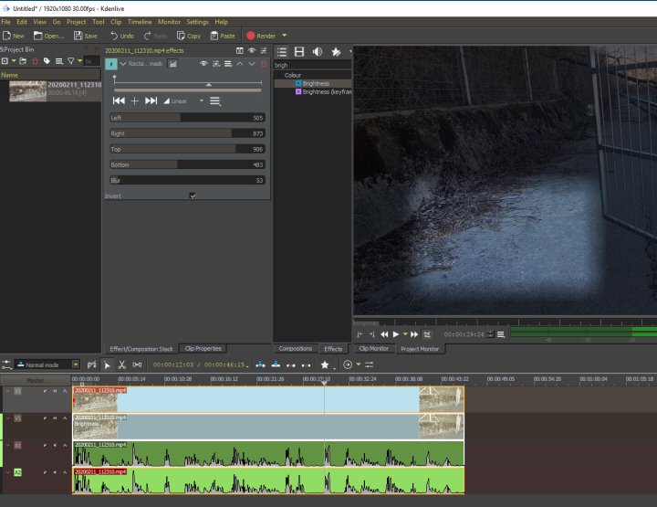Move the Rectangular mask effect up
657x507 pixels.
(240, 64)
